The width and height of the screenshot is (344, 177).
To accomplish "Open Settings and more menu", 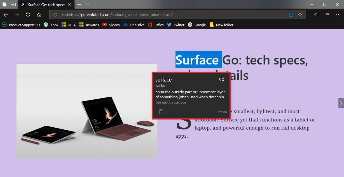I will point(338,15).
